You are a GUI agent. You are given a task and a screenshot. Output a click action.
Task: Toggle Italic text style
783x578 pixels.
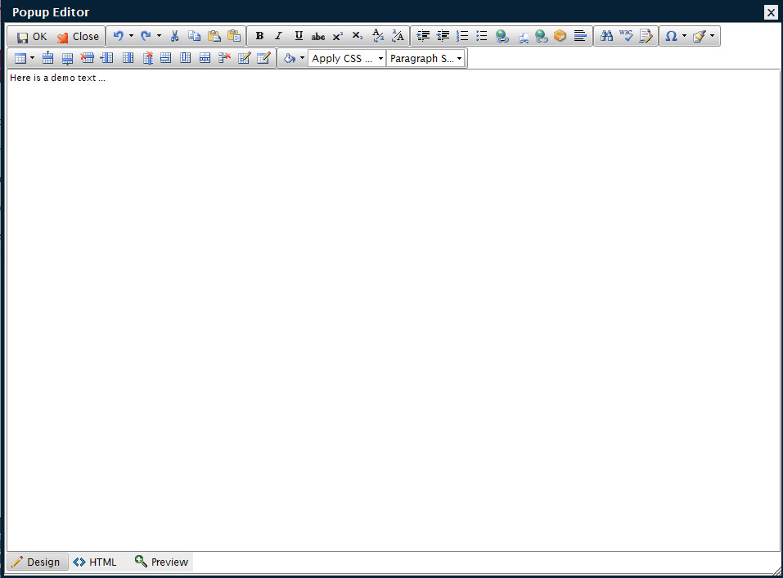pyautogui.click(x=279, y=36)
